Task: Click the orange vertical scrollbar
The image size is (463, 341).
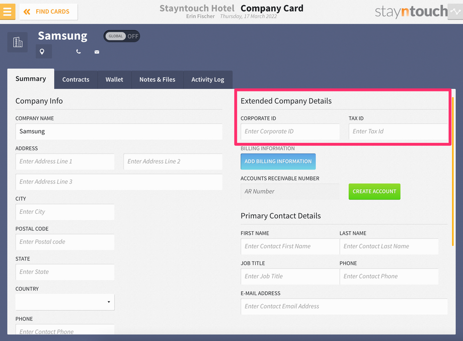Action: pos(452,172)
